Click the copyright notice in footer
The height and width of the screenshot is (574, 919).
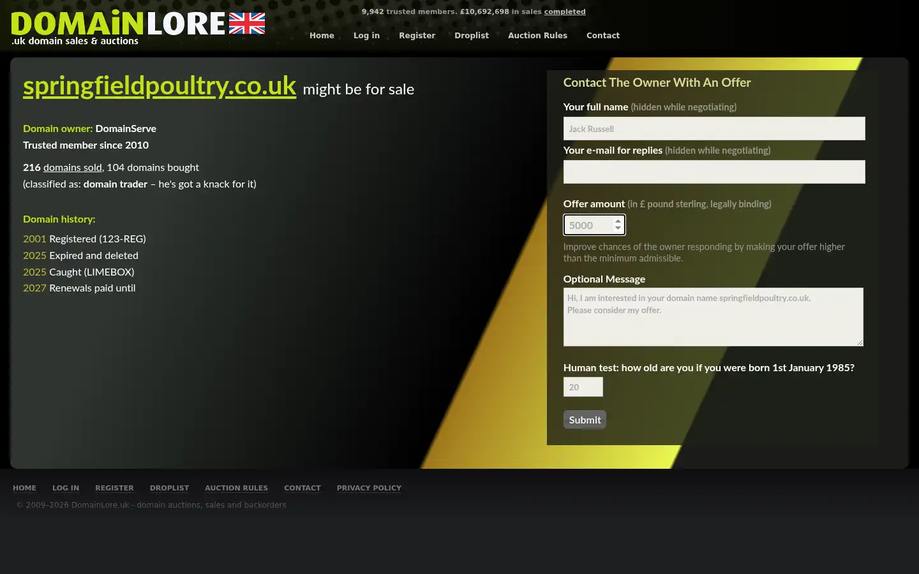point(151,504)
